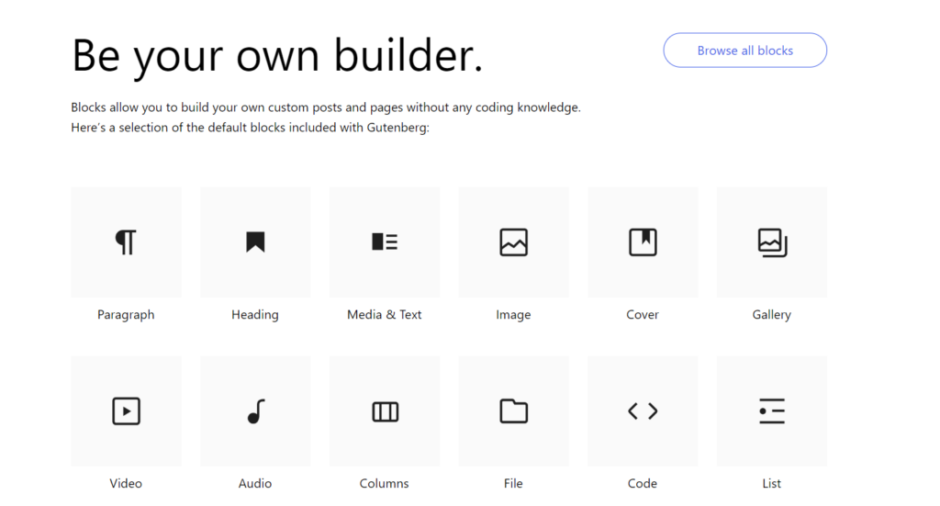The width and height of the screenshot is (940, 506).
Task: Select the Heading block bookmark icon
Action: pos(255,242)
